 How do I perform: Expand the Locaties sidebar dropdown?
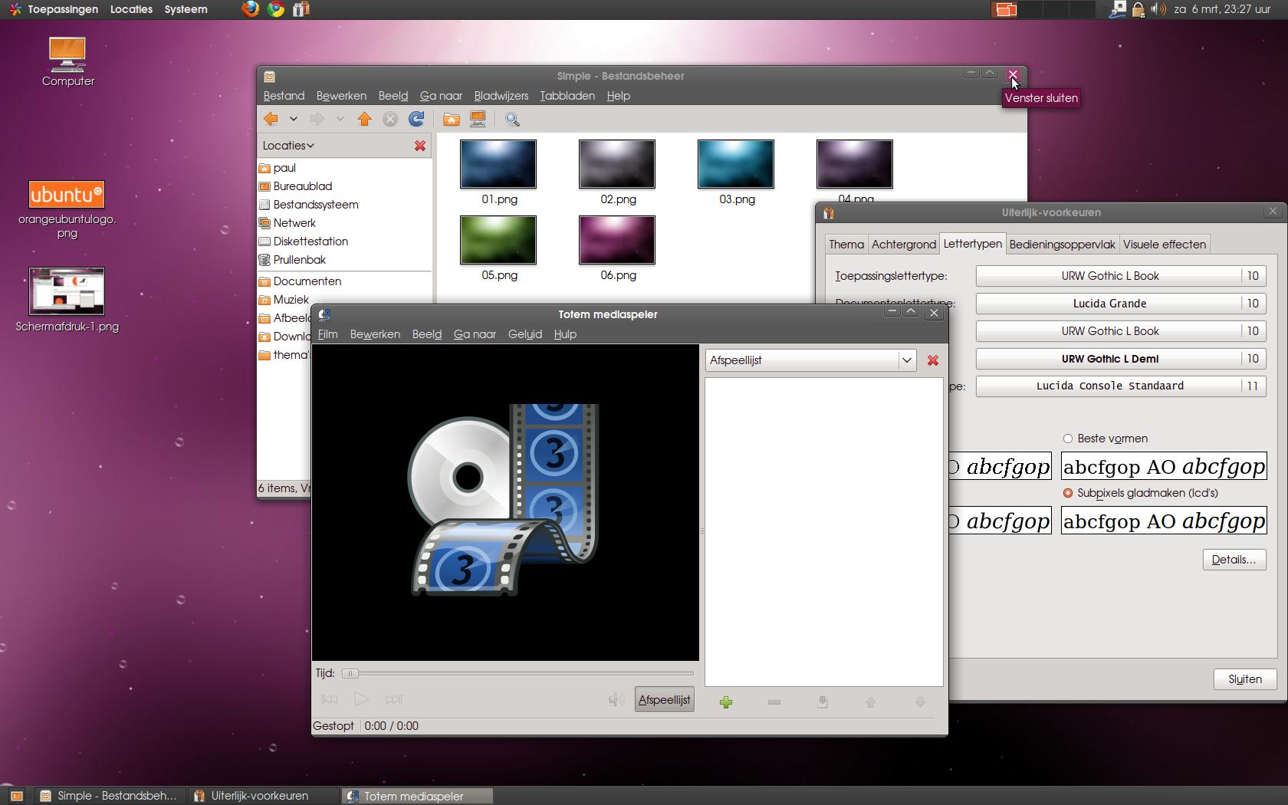click(288, 146)
